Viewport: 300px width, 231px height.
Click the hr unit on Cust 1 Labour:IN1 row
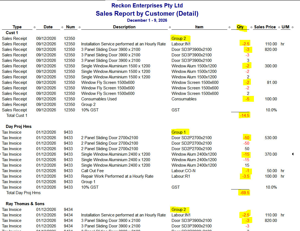point(283,44)
